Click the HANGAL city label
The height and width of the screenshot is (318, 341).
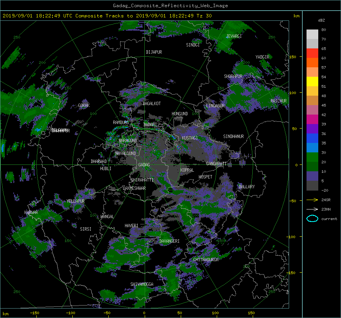[x=107, y=217]
